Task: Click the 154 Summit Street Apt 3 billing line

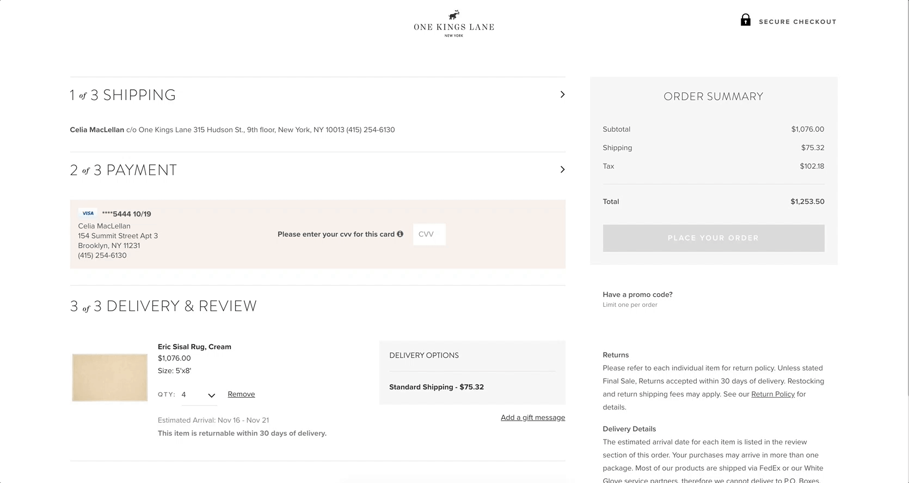Action: [118, 236]
